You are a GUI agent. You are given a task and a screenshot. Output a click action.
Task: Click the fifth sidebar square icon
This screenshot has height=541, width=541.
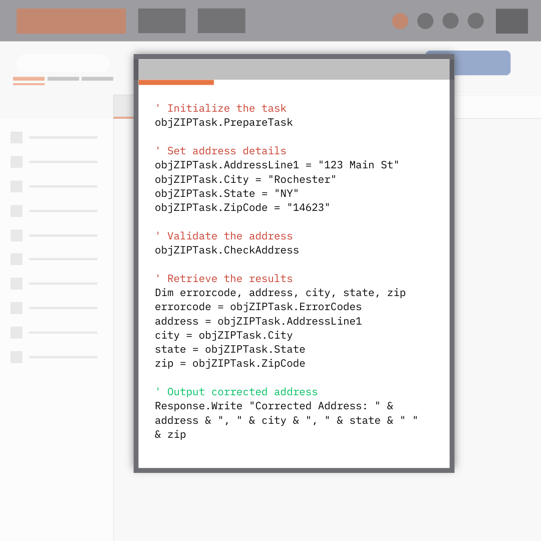[x=17, y=235]
